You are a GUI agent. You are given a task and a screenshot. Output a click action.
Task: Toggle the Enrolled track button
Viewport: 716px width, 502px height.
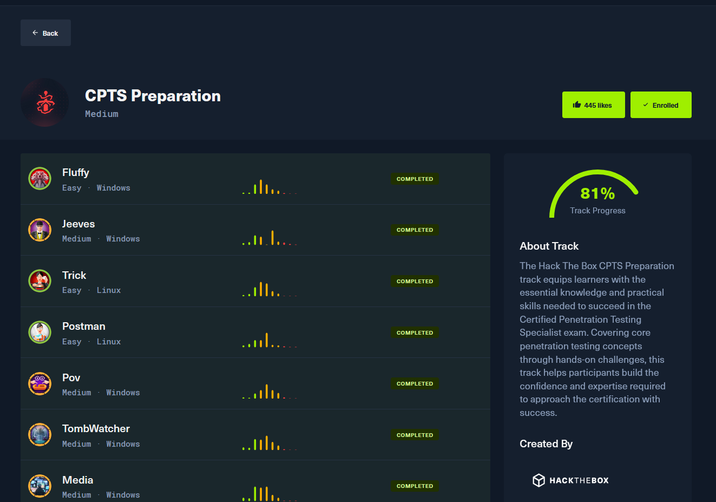(x=660, y=105)
